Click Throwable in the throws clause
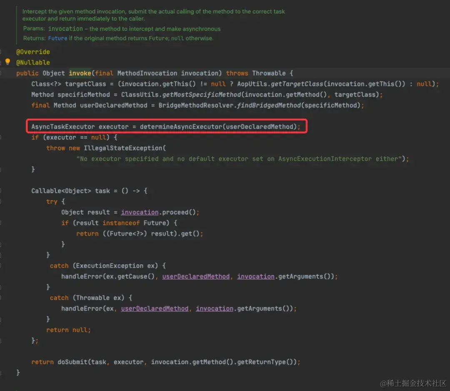450x391 pixels. click(269, 73)
